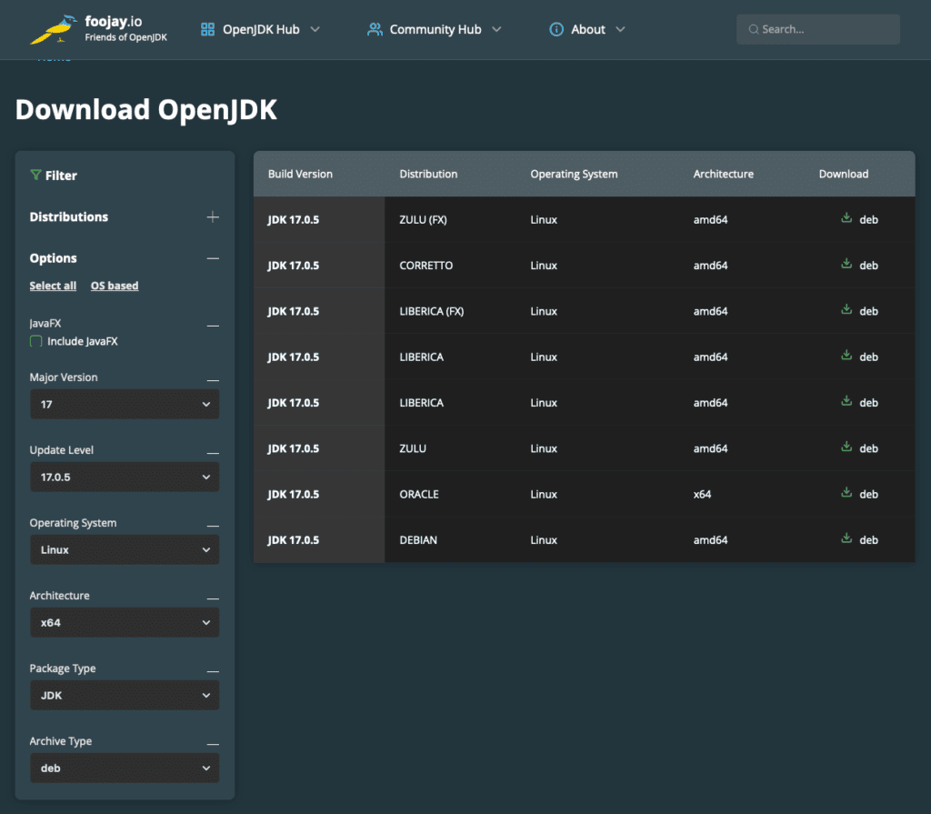
Task: Click the LIBERICA (FX) distribution cell
Action: pyautogui.click(x=431, y=311)
